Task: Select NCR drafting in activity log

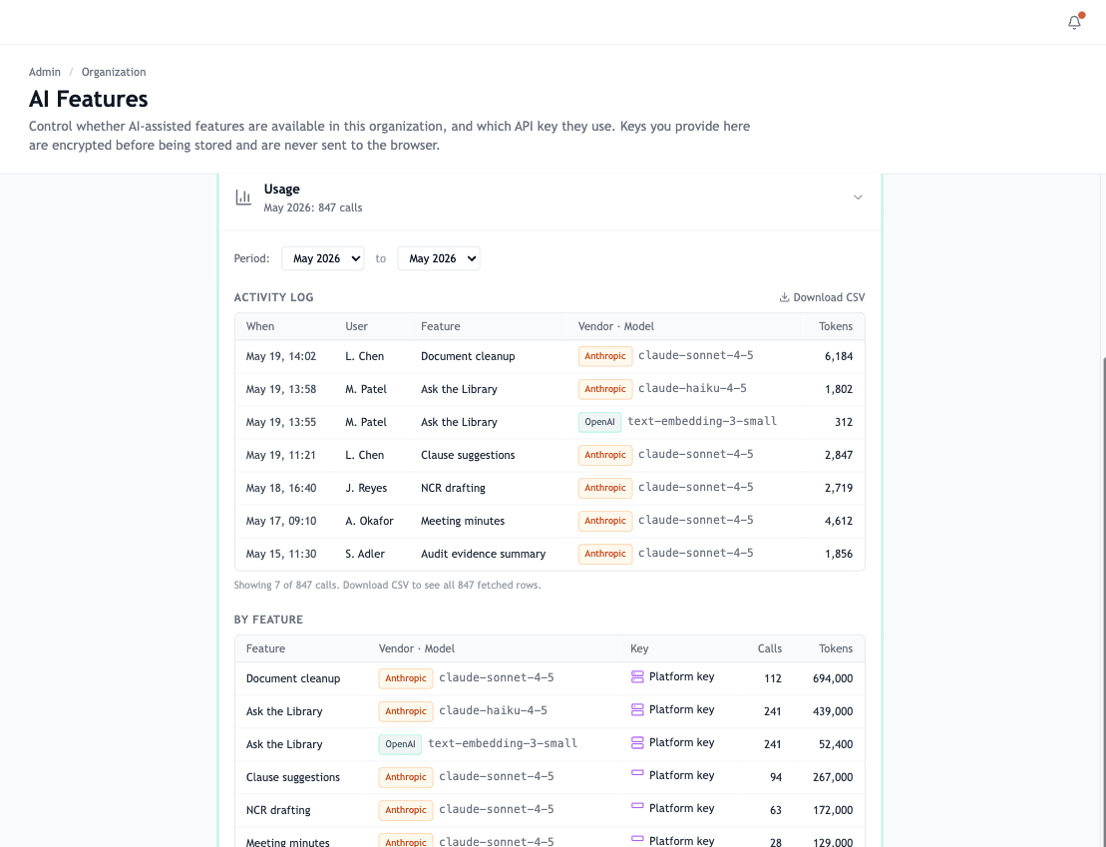Action: [453, 488]
